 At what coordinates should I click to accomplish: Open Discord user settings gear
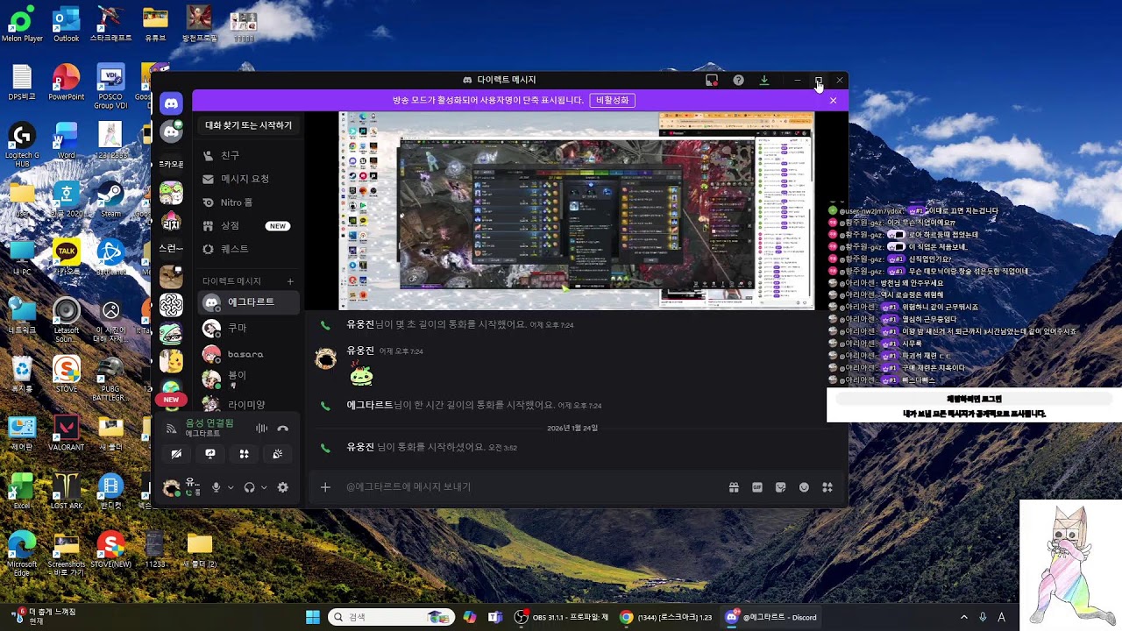pyautogui.click(x=282, y=487)
